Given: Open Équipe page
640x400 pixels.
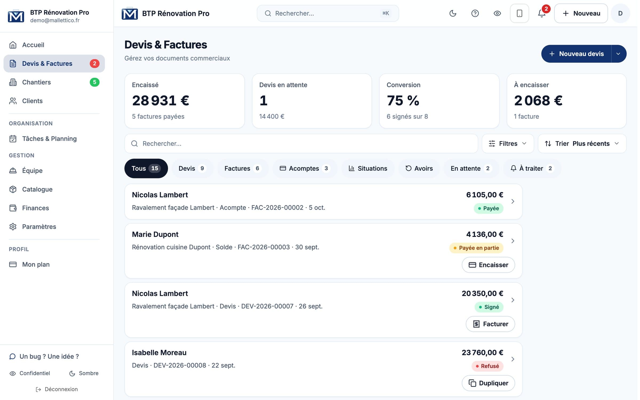Looking at the screenshot, I should [x=54, y=171].
